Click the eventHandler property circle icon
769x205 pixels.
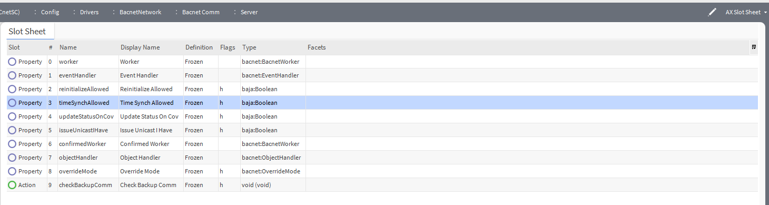12,75
